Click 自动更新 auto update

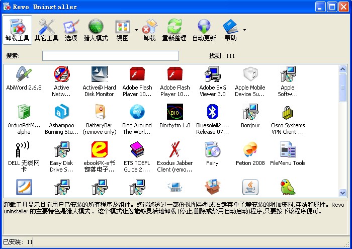pyautogui.click(x=204, y=30)
